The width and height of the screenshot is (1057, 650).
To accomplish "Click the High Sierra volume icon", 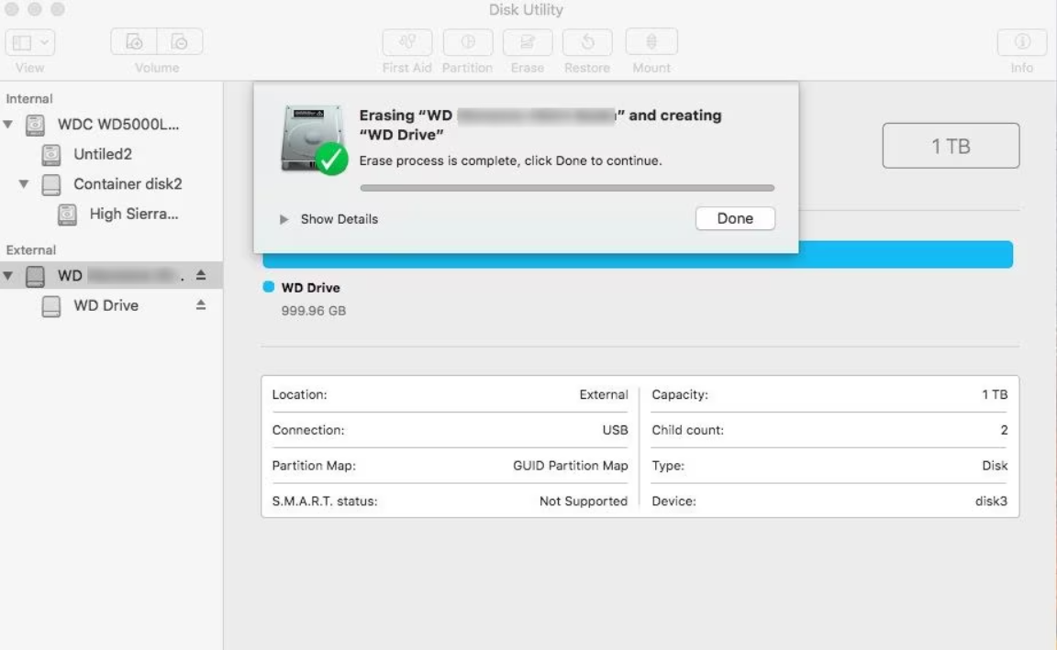I will tap(67, 215).
